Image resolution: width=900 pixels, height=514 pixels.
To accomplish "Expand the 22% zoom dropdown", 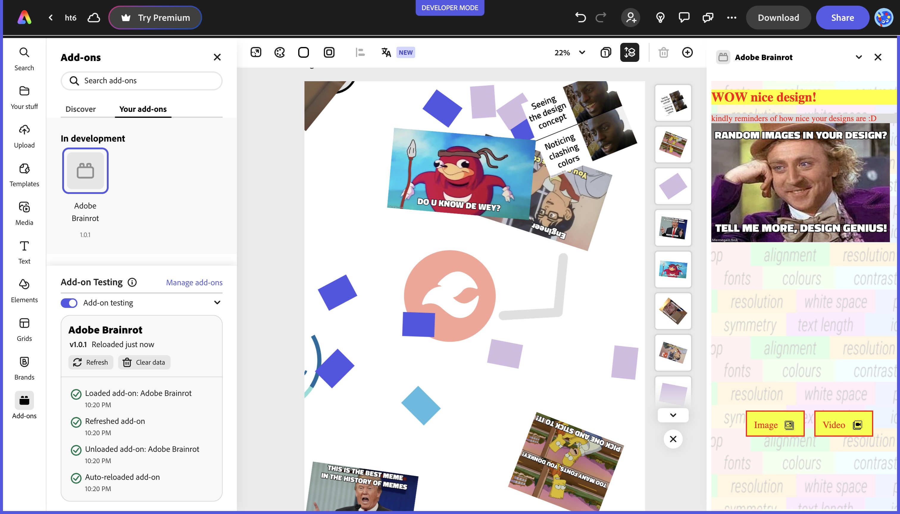I will (x=582, y=53).
